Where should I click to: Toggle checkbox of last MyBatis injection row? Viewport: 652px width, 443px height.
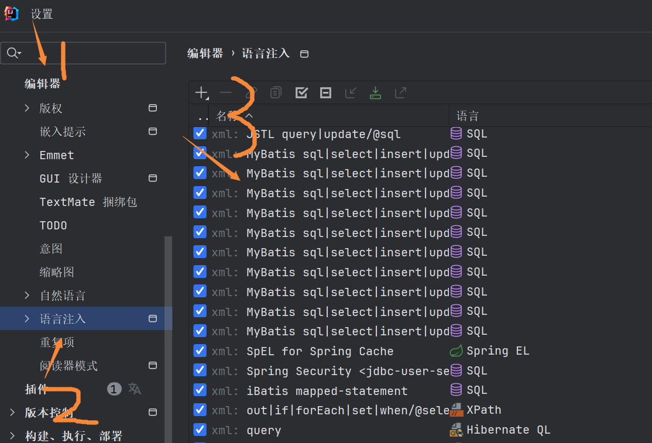coord(200,331)
